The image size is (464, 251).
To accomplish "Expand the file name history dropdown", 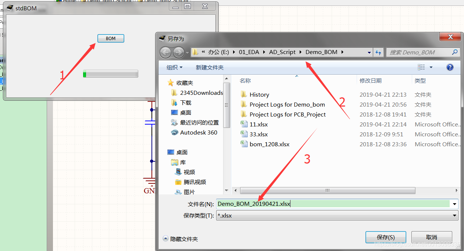I will [x=455, y=204].
